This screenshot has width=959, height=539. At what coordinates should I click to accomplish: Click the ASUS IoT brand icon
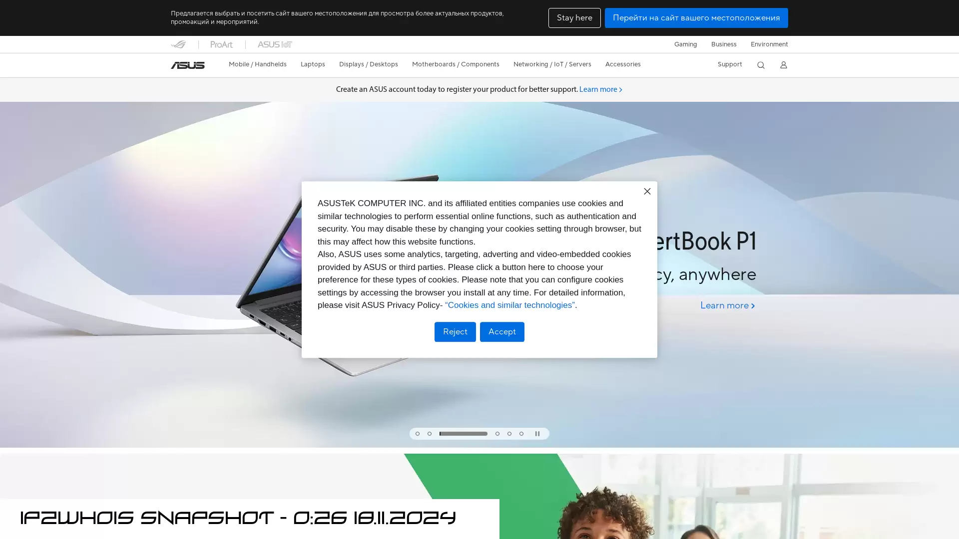pyautogui.click(x=275, y=44)
